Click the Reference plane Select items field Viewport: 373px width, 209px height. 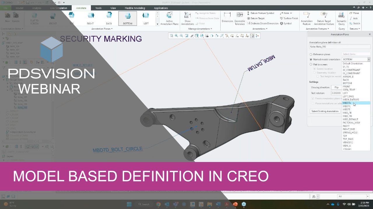(x=356, y=54)
